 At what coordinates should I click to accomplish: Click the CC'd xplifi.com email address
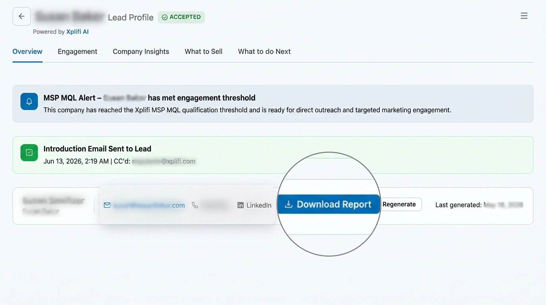click(x=164, y=161)
